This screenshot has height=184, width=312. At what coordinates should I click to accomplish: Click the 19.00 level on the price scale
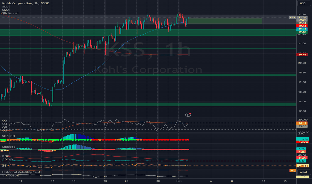tap(302, 82)
